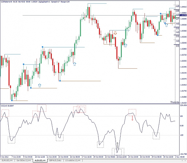Viewport: 187px width, 163px height.
Task: Click the DR pivot level label
Action: 177,11
